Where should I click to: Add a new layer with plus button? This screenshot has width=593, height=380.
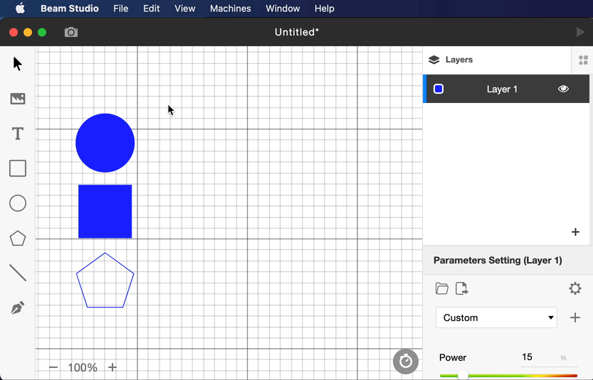[575, 232]
